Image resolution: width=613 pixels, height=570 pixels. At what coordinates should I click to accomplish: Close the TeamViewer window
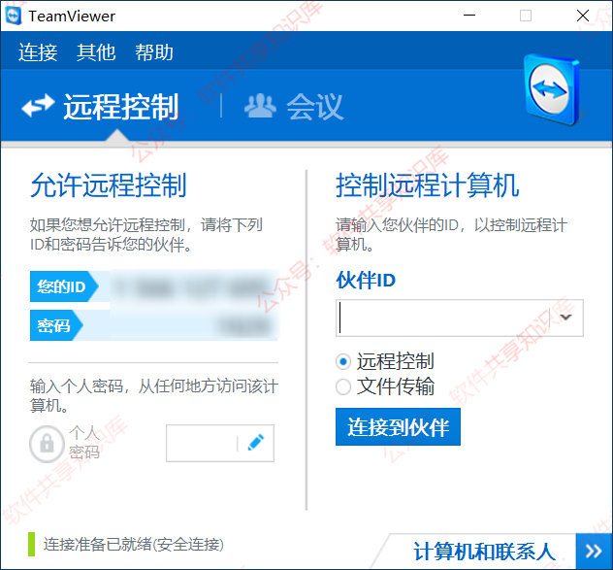click(x=583, y=16)
